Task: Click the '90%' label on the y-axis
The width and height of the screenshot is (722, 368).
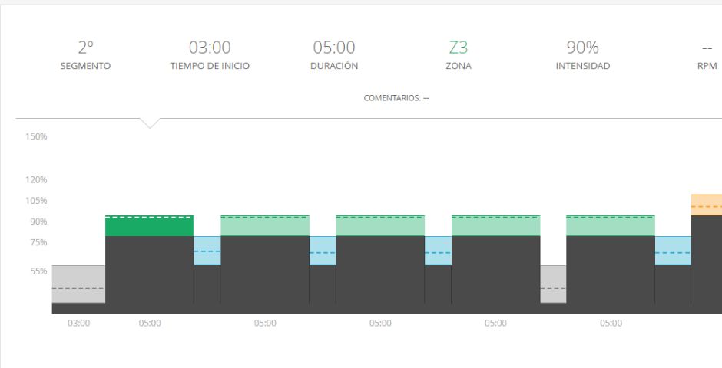Action: click(x=38, y=222)
